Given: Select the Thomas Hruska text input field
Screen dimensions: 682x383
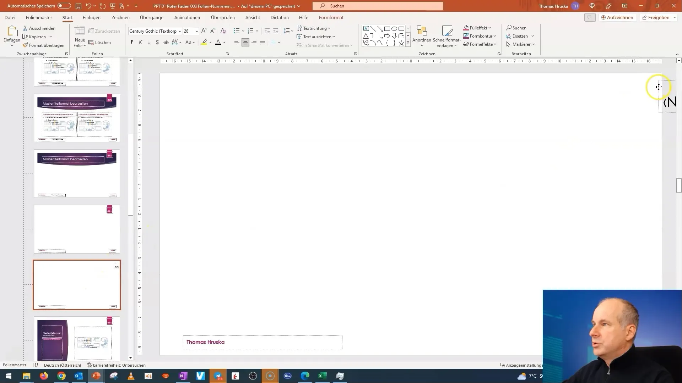Looking at the screenshot, I should [x=262, y=342].
